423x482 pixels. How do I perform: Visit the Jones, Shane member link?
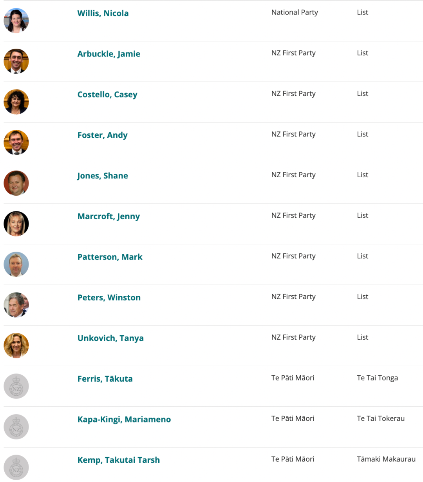(103, 176)
